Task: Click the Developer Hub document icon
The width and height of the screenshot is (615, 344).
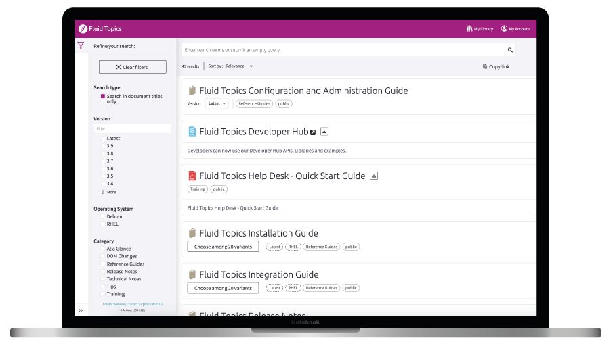Action: 192,132
